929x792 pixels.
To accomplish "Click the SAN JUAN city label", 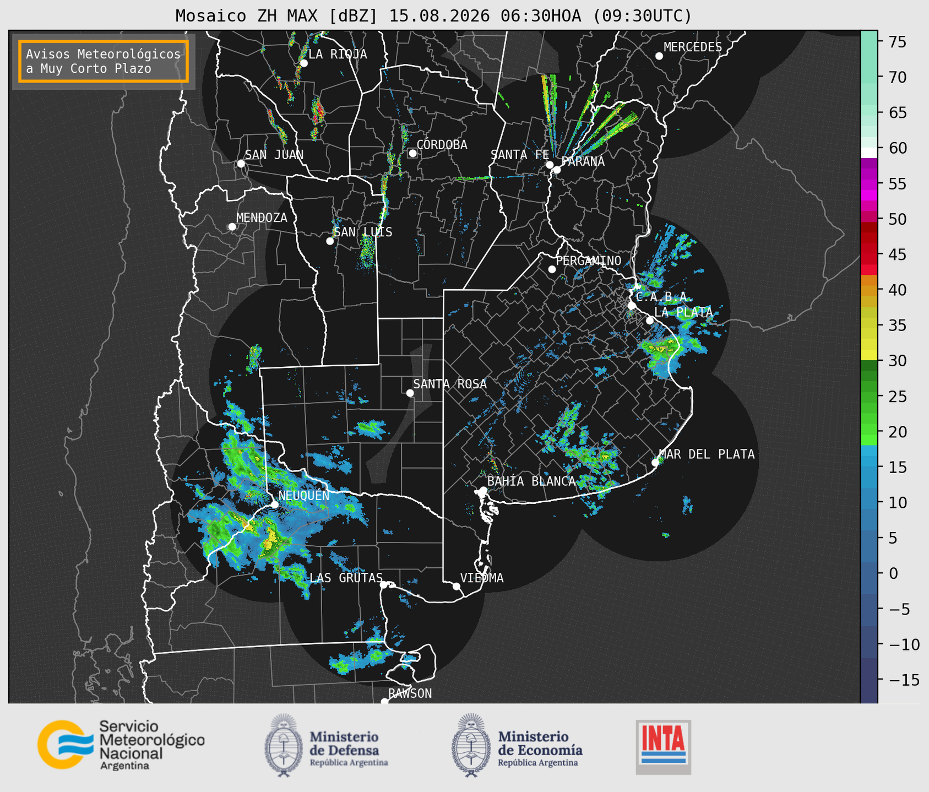I will pyautogui.click(x=274, y=155).
